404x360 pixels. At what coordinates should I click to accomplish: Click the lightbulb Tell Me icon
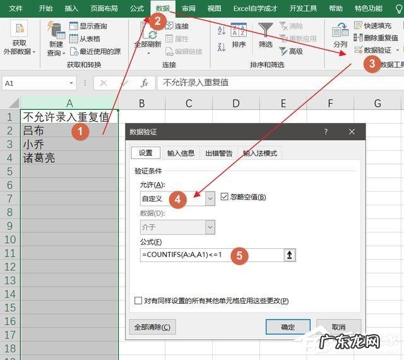click(399, 9)
